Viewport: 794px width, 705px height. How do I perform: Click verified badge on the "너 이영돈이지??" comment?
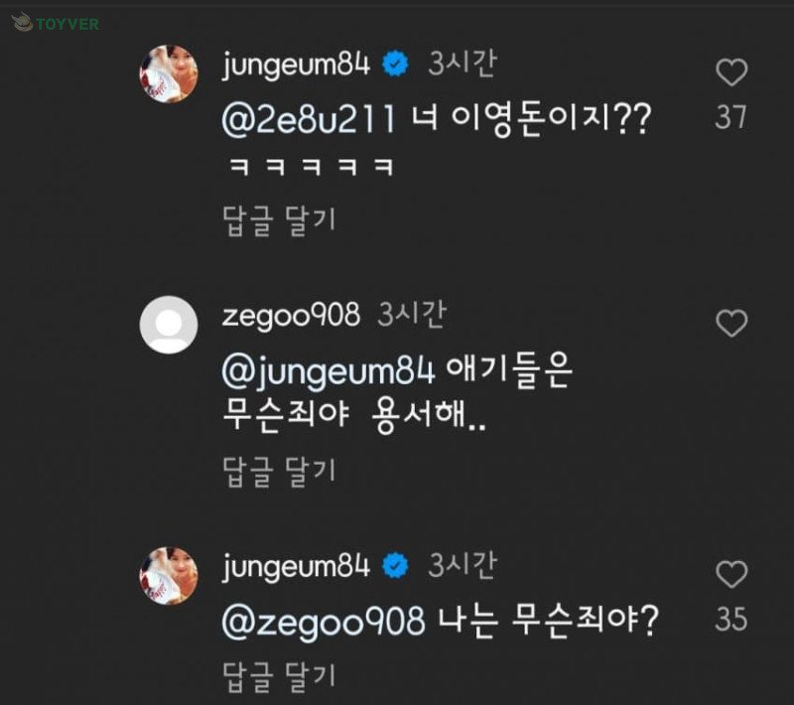[396, 66]
